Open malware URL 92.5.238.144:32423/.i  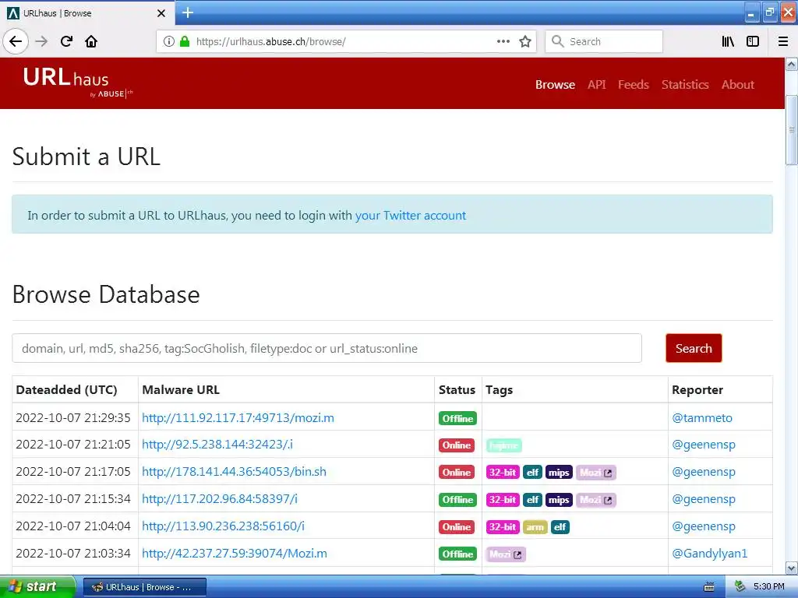[x=217, y=445]
